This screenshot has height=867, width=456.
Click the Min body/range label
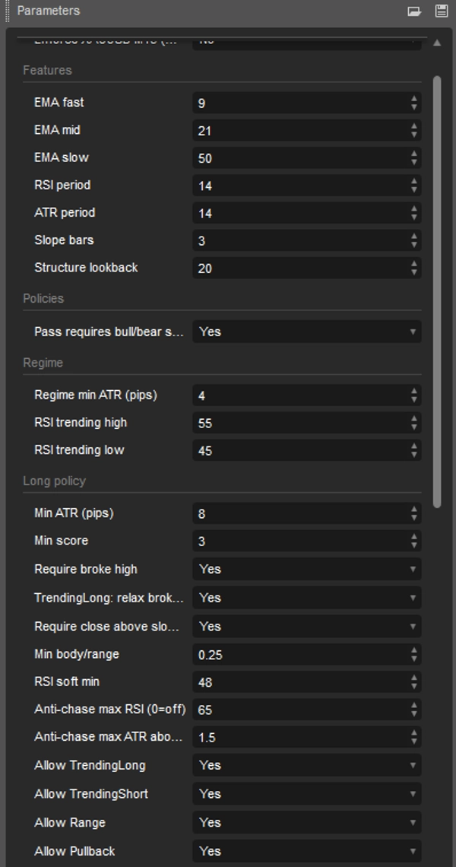point(77,654)
